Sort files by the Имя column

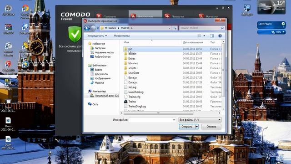pyautogui.click(x=126, y=42)
